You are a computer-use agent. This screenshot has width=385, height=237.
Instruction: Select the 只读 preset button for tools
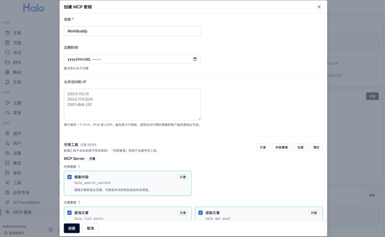[x=263, y=147]
